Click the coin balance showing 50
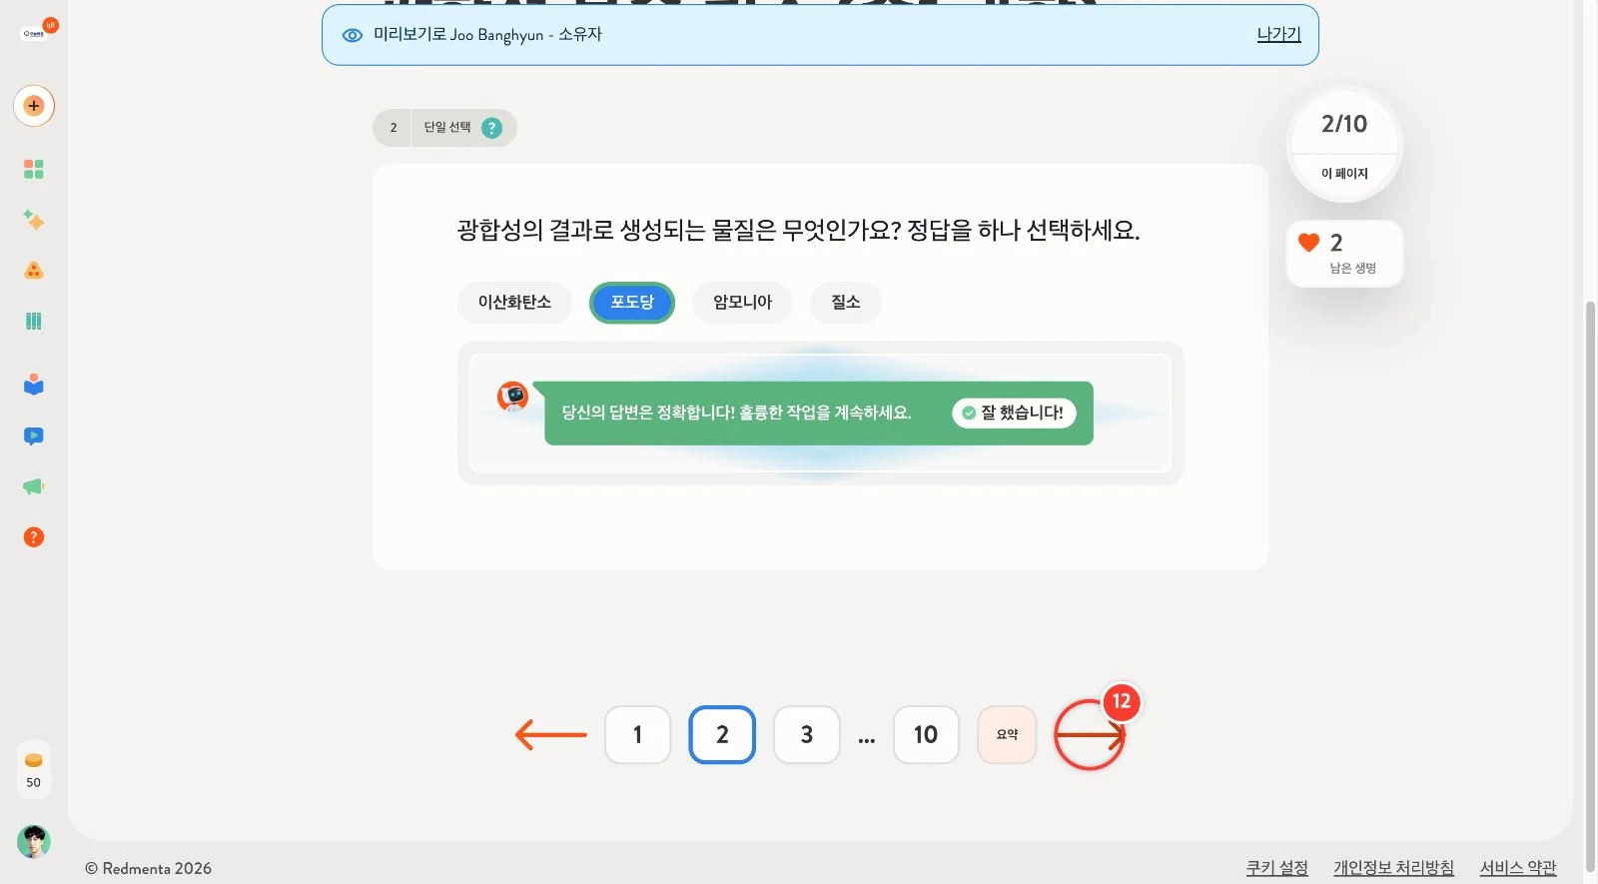 34,770
